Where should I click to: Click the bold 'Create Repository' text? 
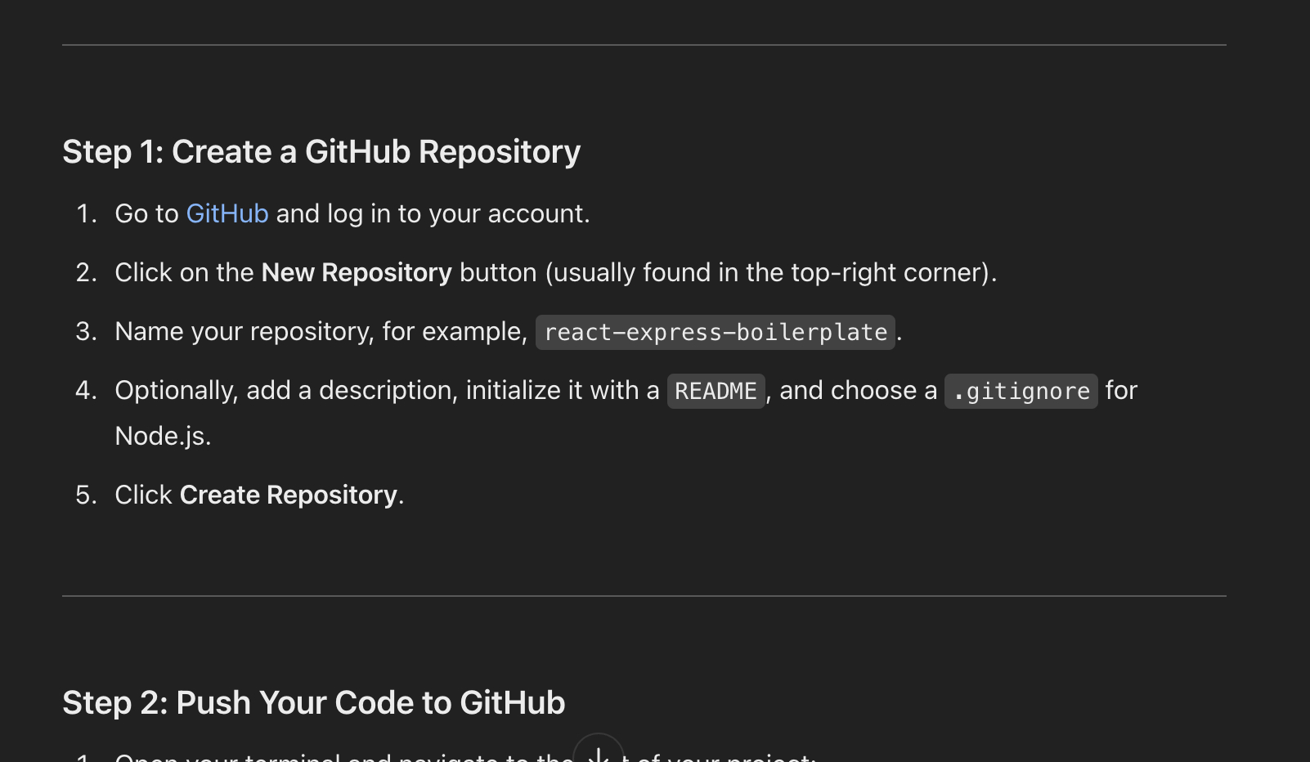289,495
